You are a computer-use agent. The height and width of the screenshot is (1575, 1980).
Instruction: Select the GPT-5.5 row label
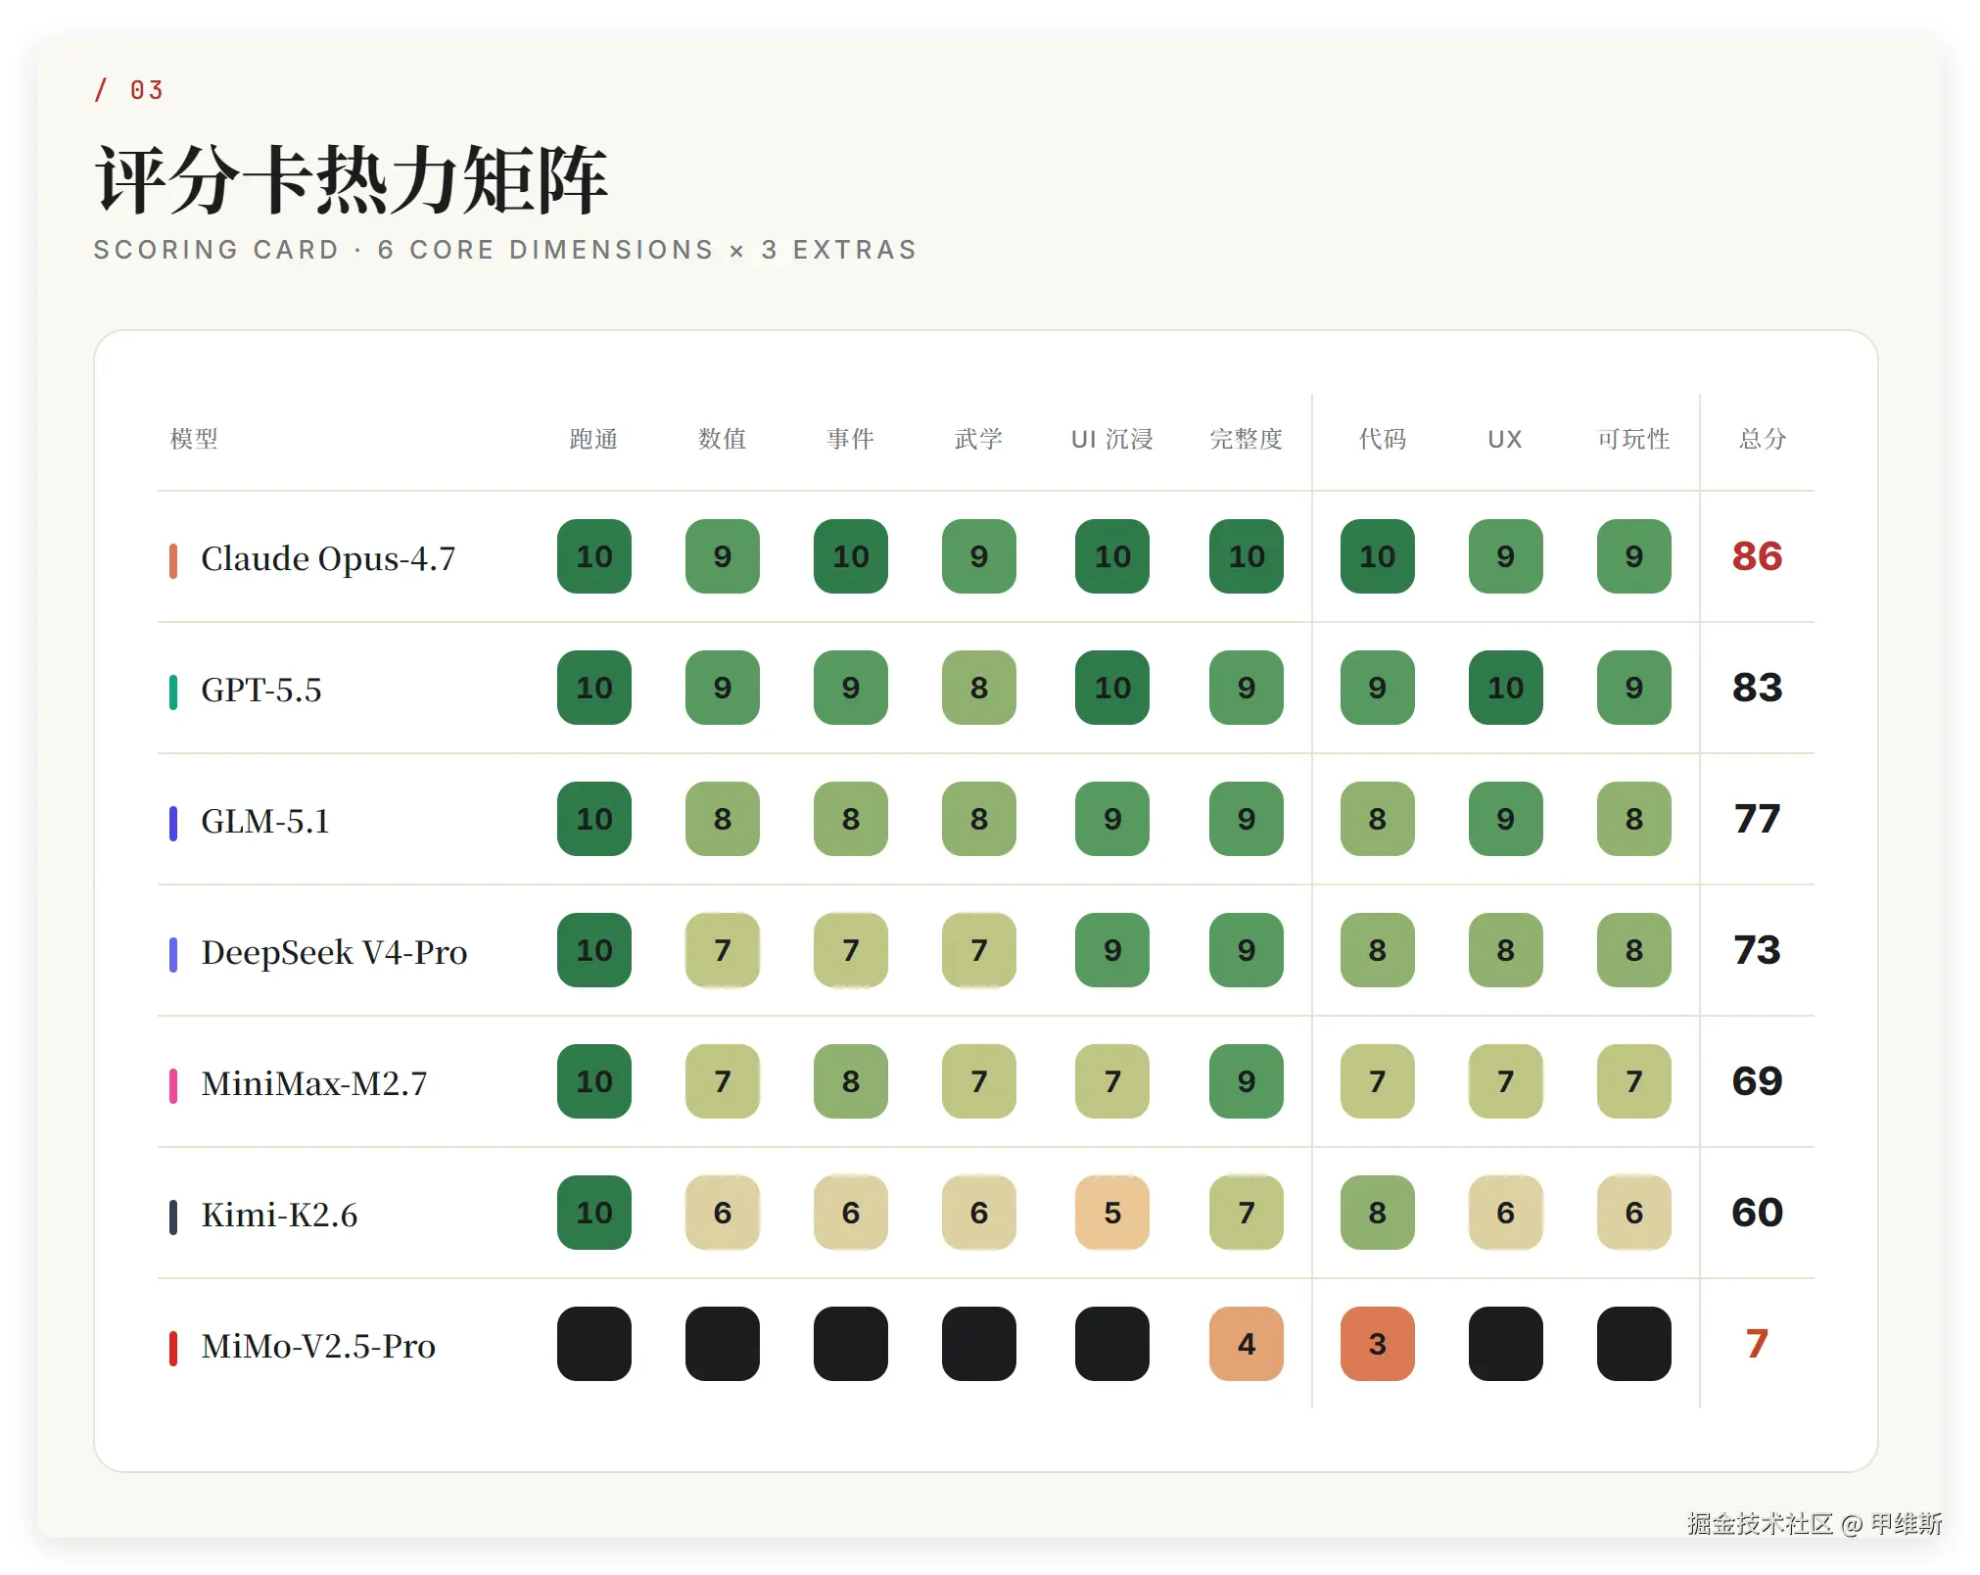click(x=261, y=690)
